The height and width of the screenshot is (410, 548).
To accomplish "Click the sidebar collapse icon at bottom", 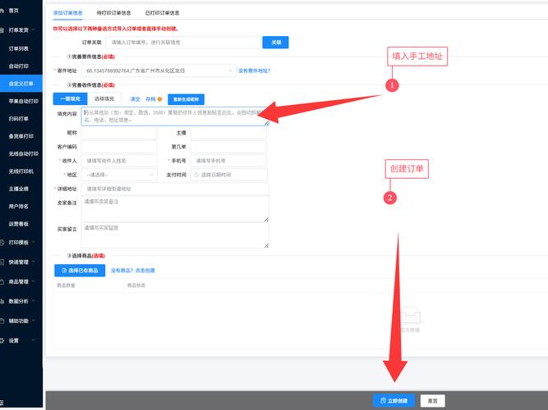I will click(2, 403).
